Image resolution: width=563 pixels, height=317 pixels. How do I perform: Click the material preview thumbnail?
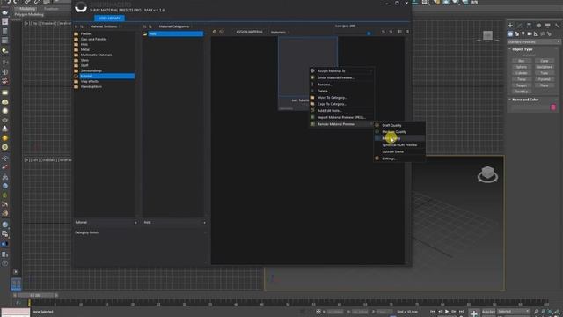[308, 67]
